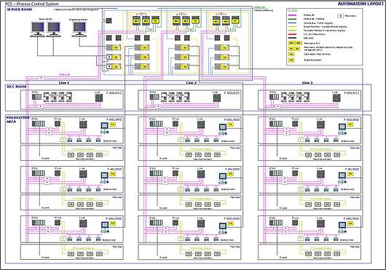This screenshot has width=386, height=270.
Task: Select the red legend line swatch
Action: pos(292,34)
